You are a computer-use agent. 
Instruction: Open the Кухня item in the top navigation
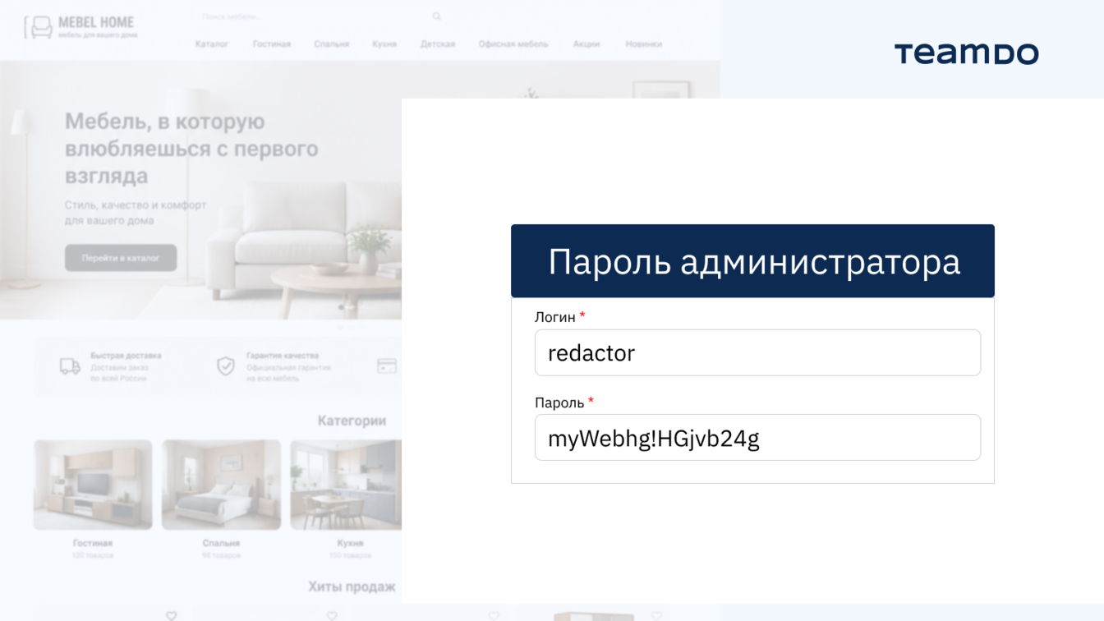[x=384, y=44]
